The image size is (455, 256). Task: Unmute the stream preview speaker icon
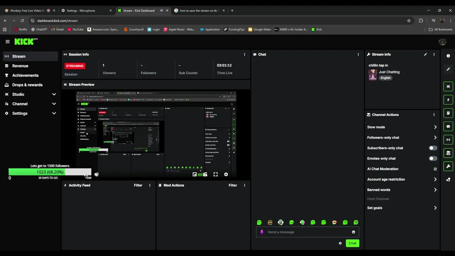96,175
